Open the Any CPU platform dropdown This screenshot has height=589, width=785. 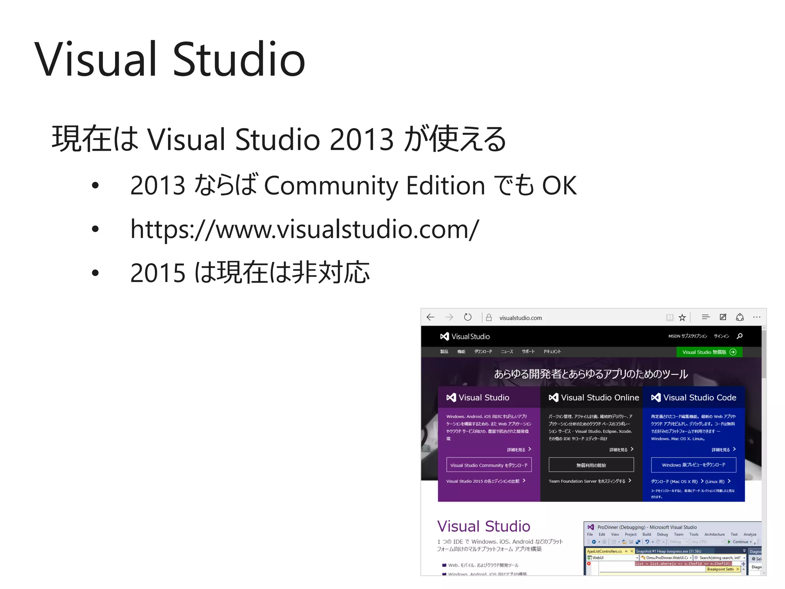[x=707, y=542]
